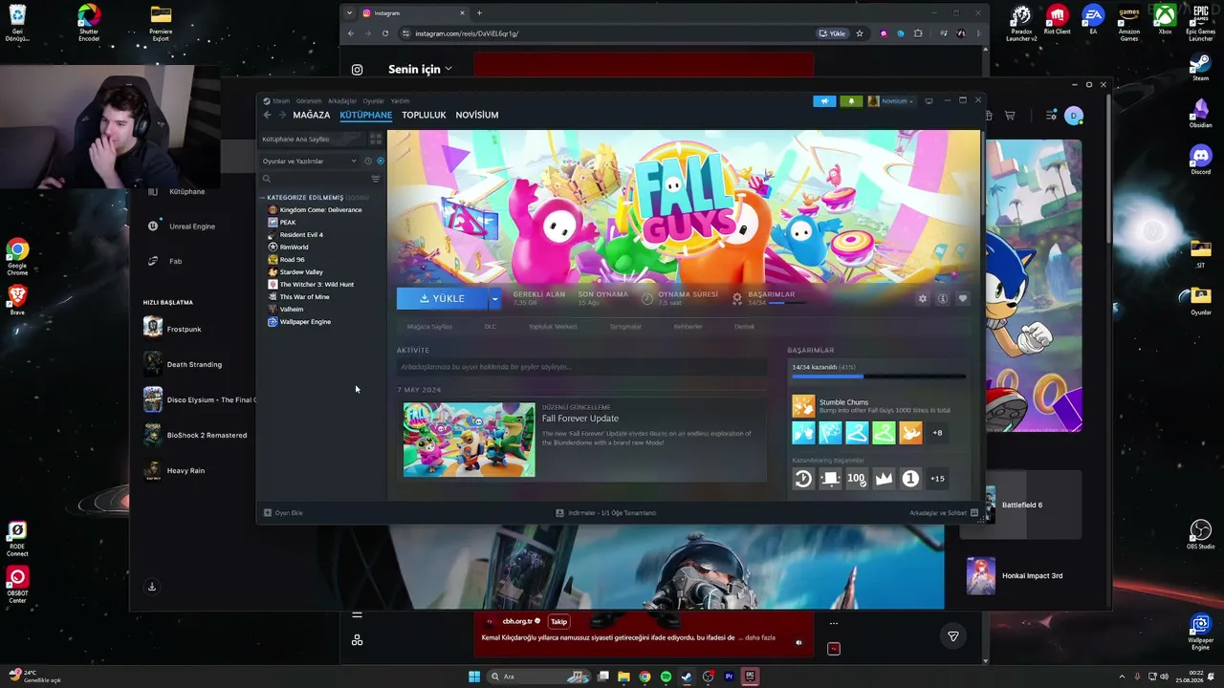Switch library to grid collections view
Screen dimensions: 1224x688
point(376,140)
